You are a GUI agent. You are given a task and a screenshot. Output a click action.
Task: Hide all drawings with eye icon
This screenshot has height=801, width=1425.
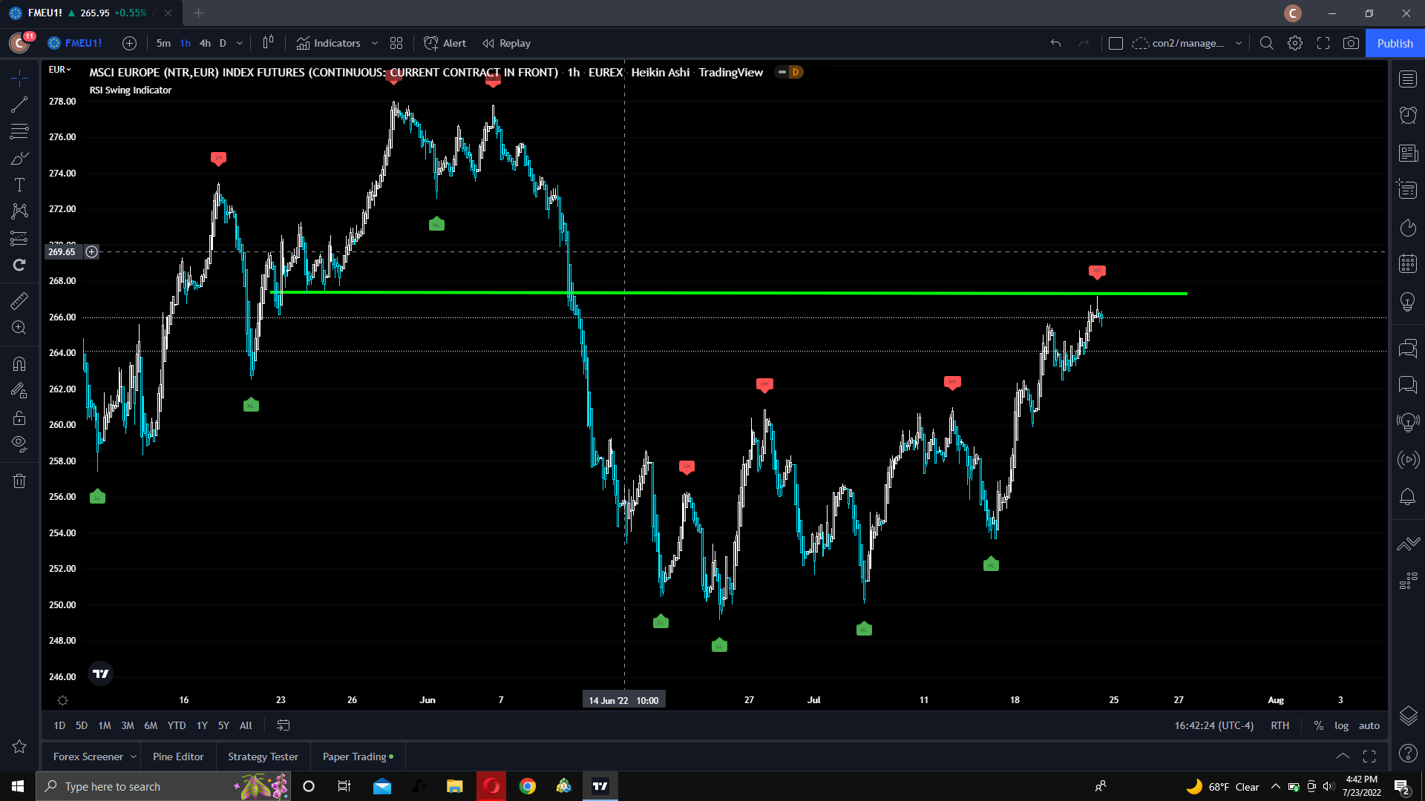(x=19, y=444)
